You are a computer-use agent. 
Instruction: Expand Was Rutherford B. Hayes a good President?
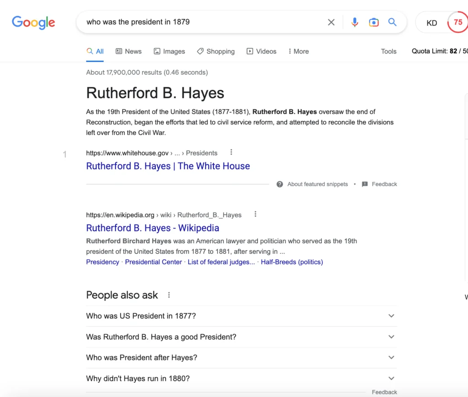point(241,337)
